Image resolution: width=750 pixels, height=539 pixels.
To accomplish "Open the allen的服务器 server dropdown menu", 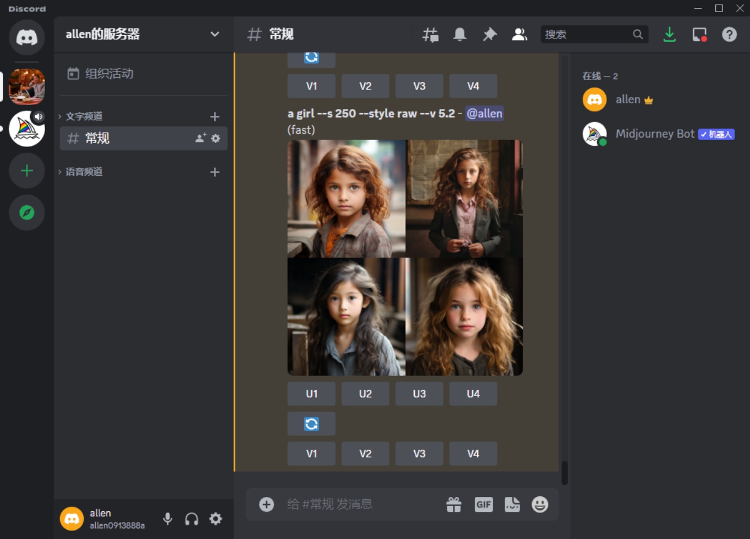I will [x=215, y=34].
